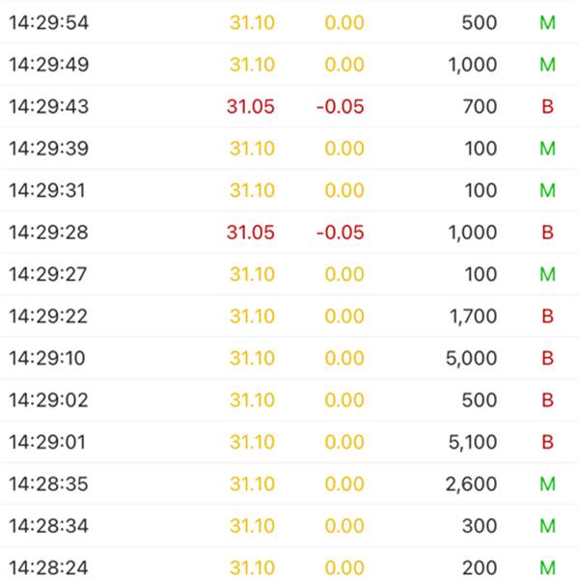Tap the M marker at 14:28:34

coord(547,526)
